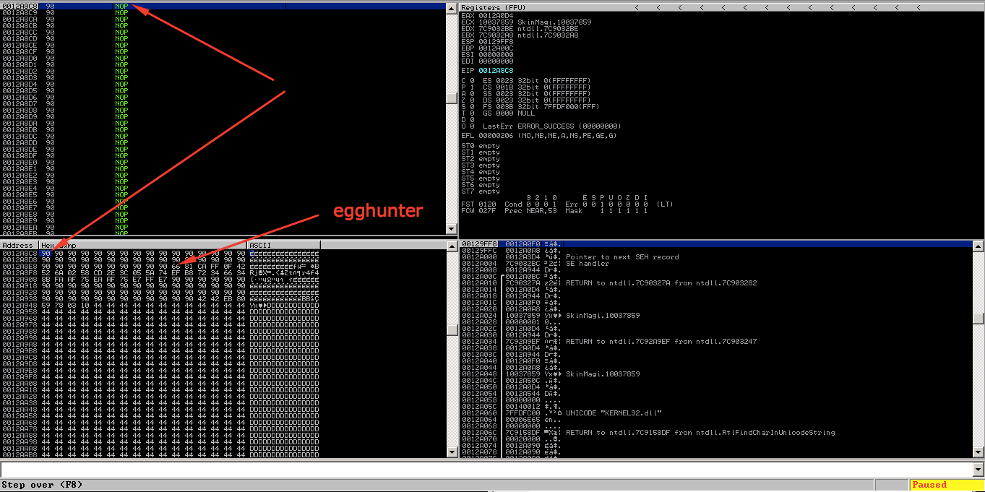Click stack address 0012A00C
The image size is (985, 492).
479,277
